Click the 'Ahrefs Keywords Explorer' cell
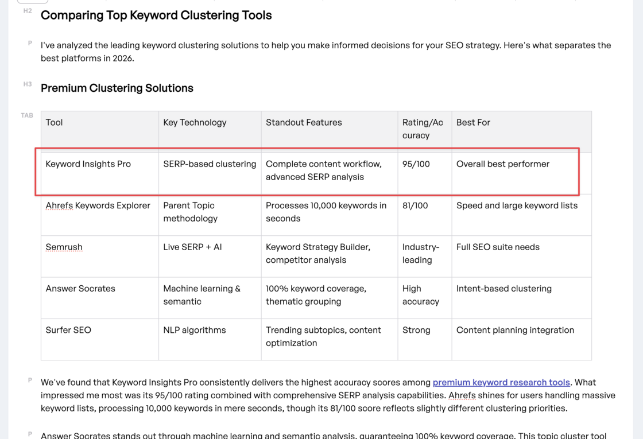Image resolution: width=643 pixels, height=439 pixels. tap(100, 215)
